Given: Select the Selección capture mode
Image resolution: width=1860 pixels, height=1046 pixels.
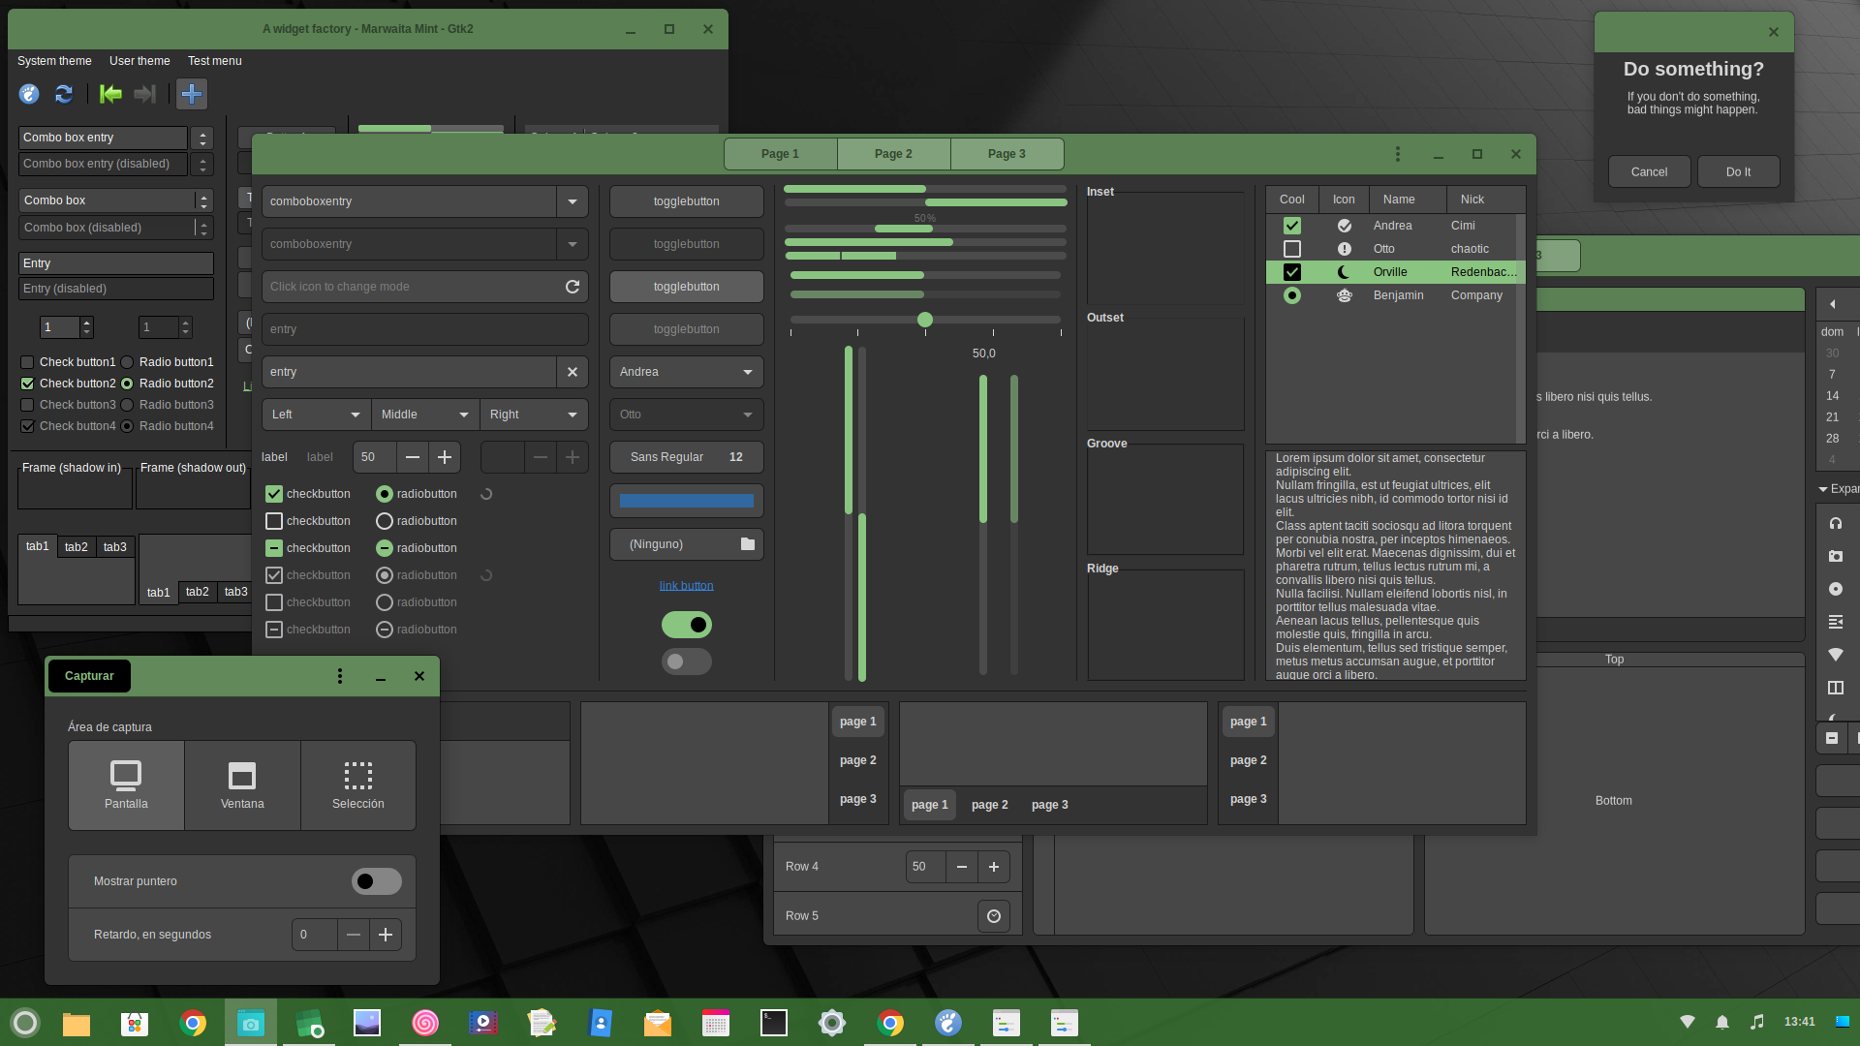Looking at the screenshot, I should tap(357, 784).
